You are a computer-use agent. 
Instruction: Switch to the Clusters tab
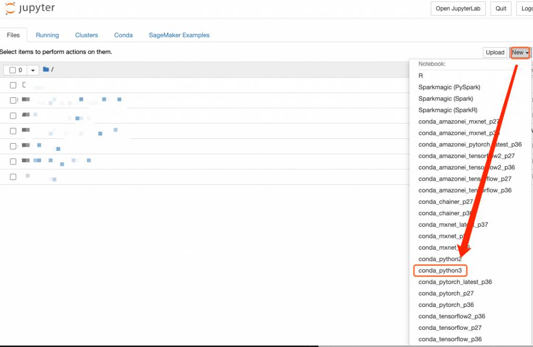pos(86,35)
